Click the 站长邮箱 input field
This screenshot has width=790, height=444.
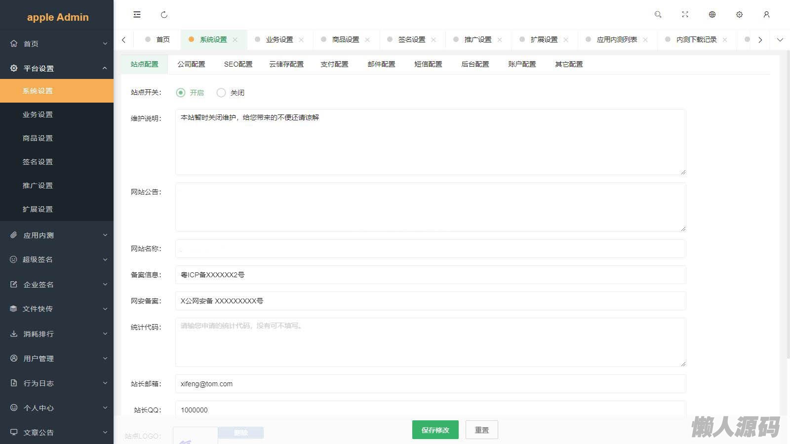[430, 384]
